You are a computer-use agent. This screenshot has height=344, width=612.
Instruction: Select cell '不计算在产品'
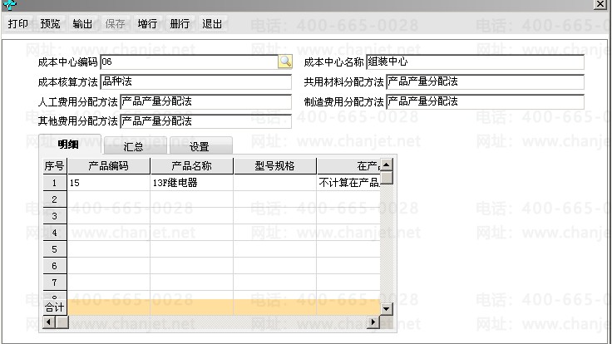click(x=348, y=183)
